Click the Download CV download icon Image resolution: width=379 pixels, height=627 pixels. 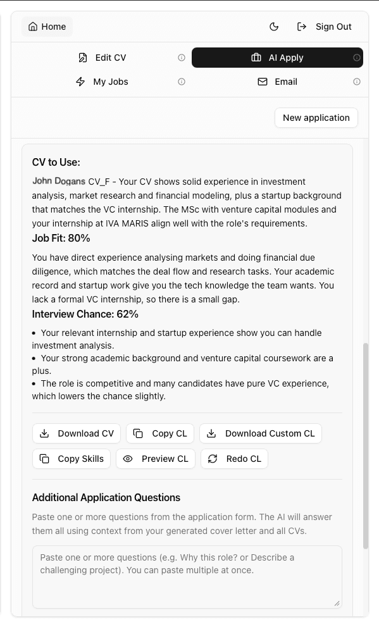point(44,433)
